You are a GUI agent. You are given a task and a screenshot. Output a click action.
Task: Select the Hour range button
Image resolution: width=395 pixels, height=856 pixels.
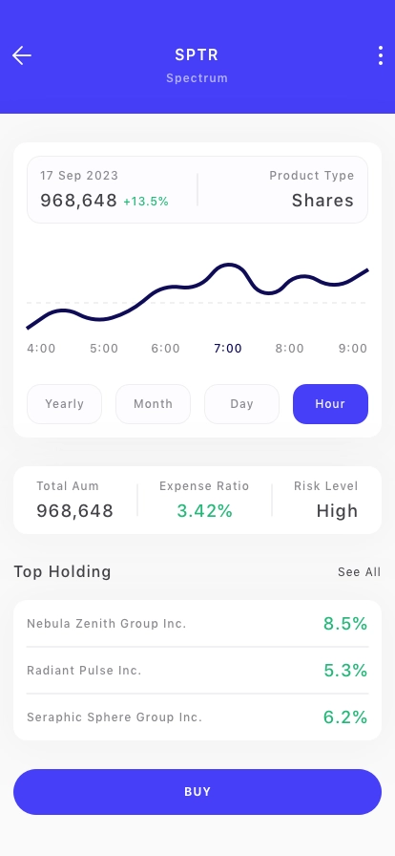(x=331, y=404)
